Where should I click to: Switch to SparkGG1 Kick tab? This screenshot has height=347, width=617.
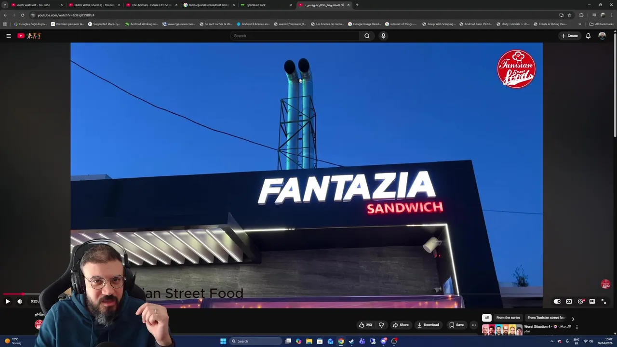click(x=266, y=5)
